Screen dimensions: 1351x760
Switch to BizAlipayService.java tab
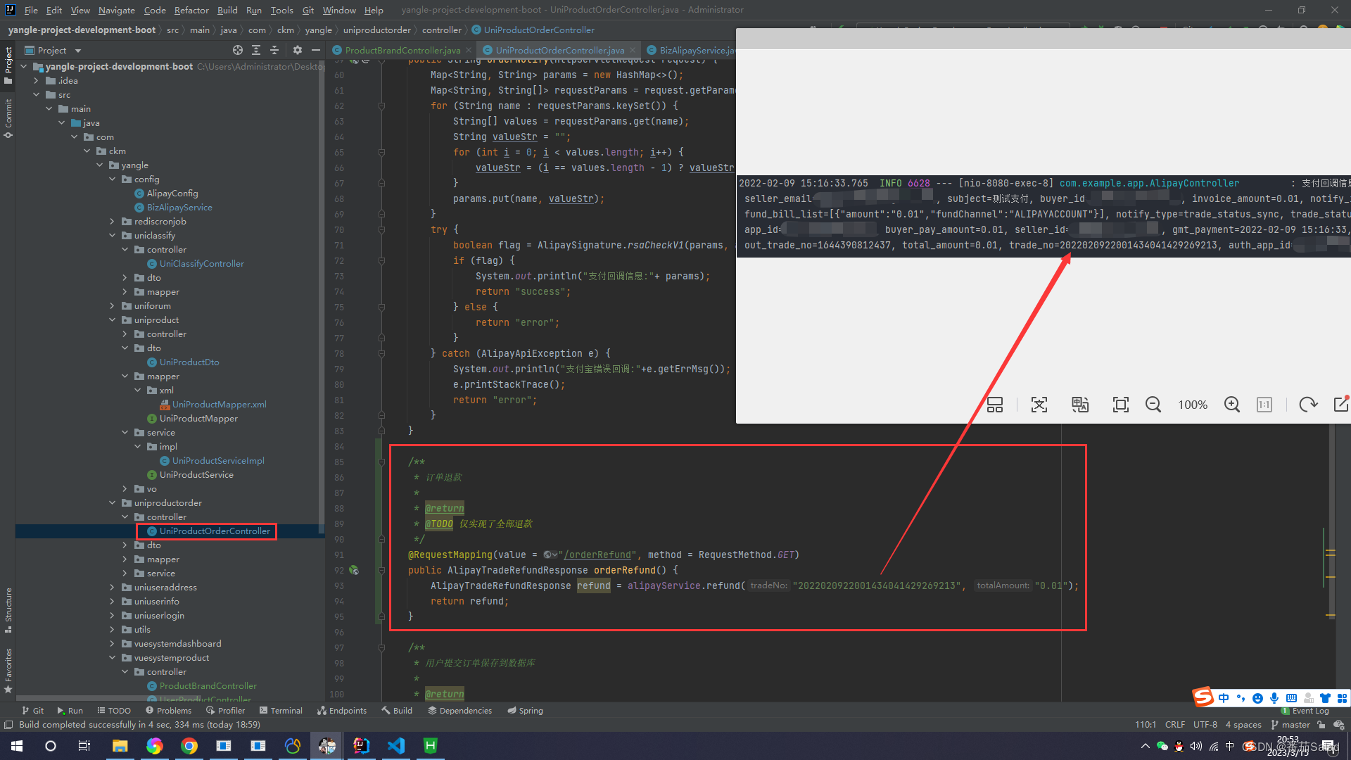pos(693,50)
